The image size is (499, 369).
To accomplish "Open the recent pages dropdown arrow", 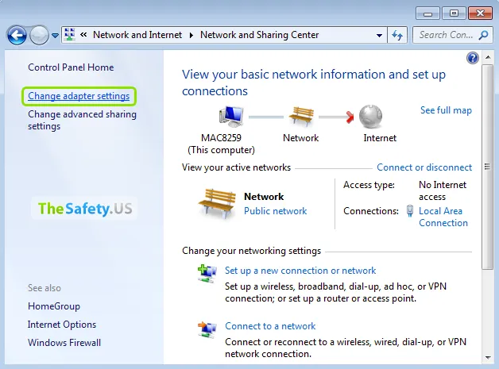I will coord(55,36).
